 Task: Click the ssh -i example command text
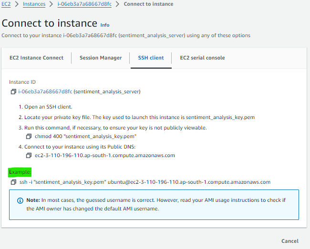click(145, 182)
